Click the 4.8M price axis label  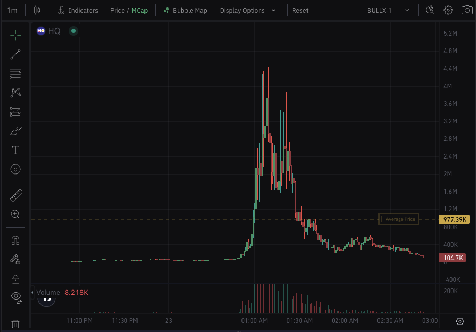(450, 51)
